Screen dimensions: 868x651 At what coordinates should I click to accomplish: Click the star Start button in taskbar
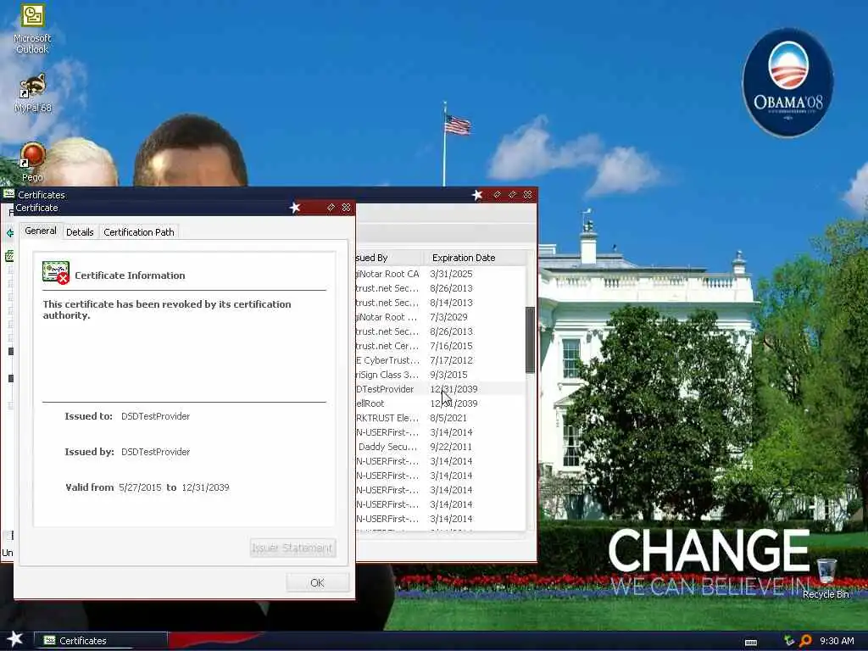(14, 639)
